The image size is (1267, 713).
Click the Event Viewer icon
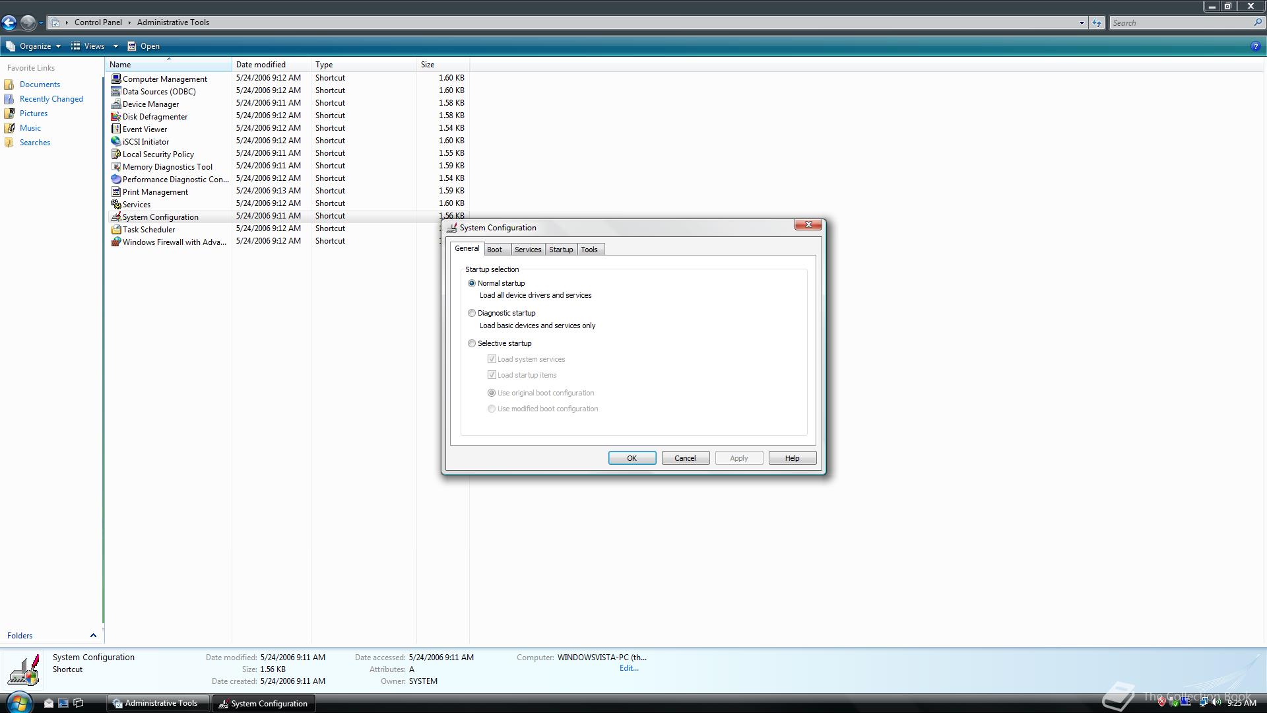pos(116,129)
